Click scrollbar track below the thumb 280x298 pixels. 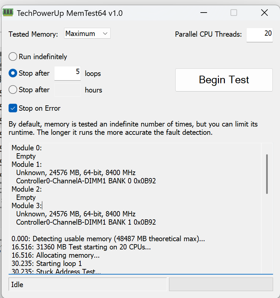(x=267, y=234)
